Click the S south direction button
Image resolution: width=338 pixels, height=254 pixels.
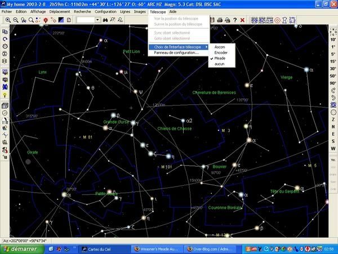333,142
